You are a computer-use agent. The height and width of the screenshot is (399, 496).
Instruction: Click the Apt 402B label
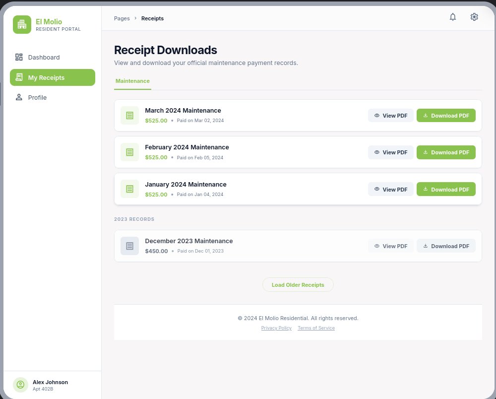pos(43,389)
